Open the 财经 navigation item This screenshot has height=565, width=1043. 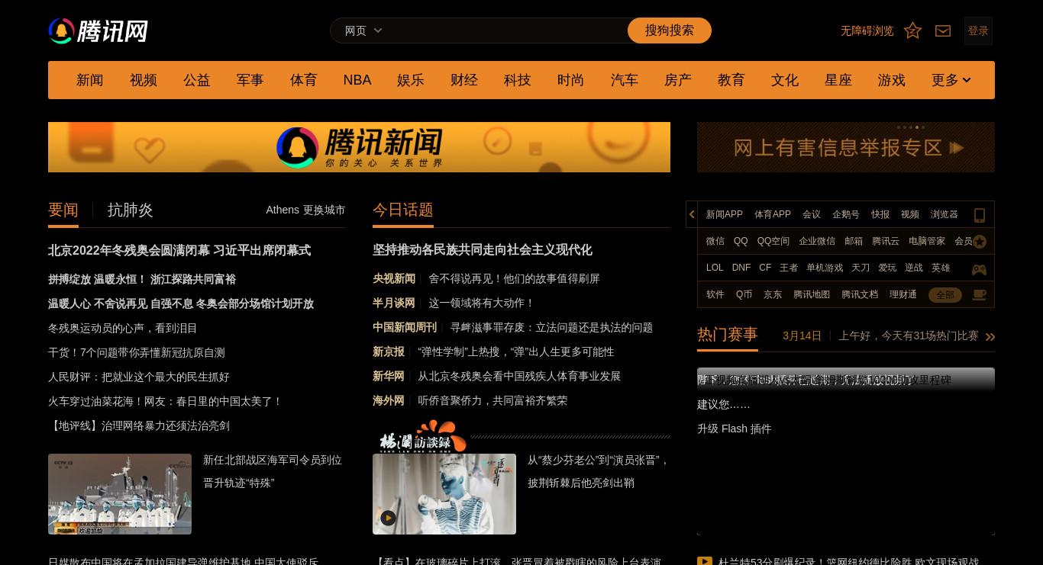coord(464,80)
